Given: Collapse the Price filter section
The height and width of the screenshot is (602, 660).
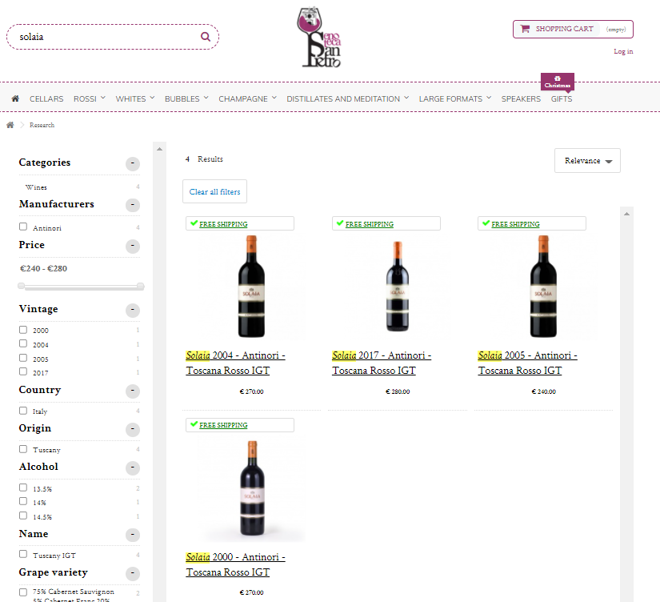Looking at the screenshot, I should point(133,246).
